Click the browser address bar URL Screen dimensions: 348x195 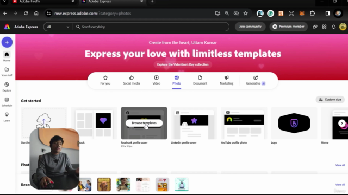(x=93, y=14)
